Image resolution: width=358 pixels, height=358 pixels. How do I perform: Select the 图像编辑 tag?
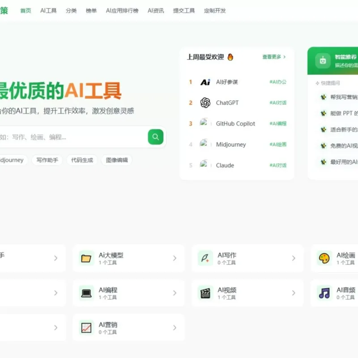coord(117,160)
